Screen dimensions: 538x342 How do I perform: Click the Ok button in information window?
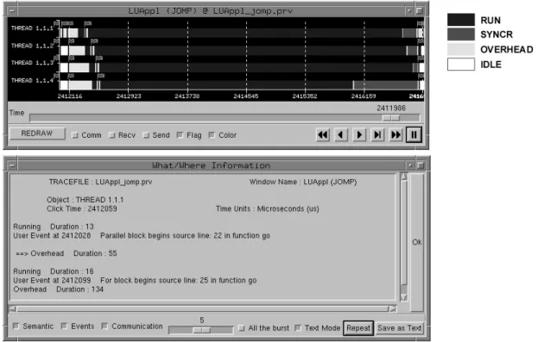pos(417,242)
